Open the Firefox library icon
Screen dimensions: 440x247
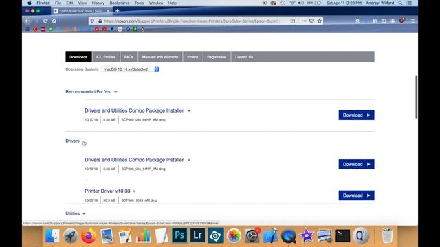click(x=375, y=21)
